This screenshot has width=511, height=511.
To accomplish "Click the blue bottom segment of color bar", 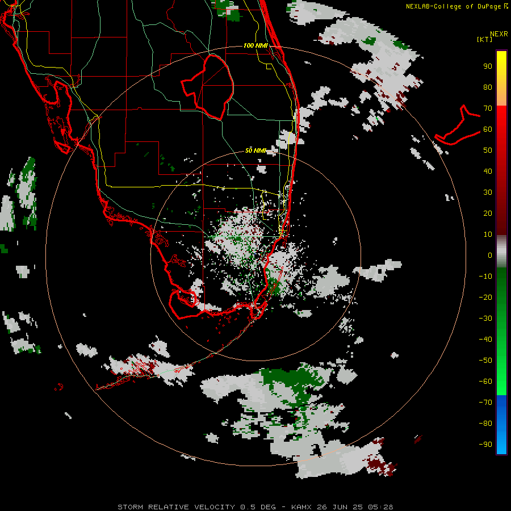I will 501,425.
